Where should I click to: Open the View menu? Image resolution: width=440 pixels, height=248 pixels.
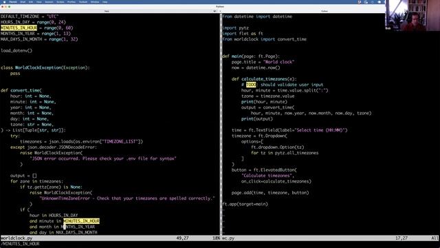click(x=39, y=1)
